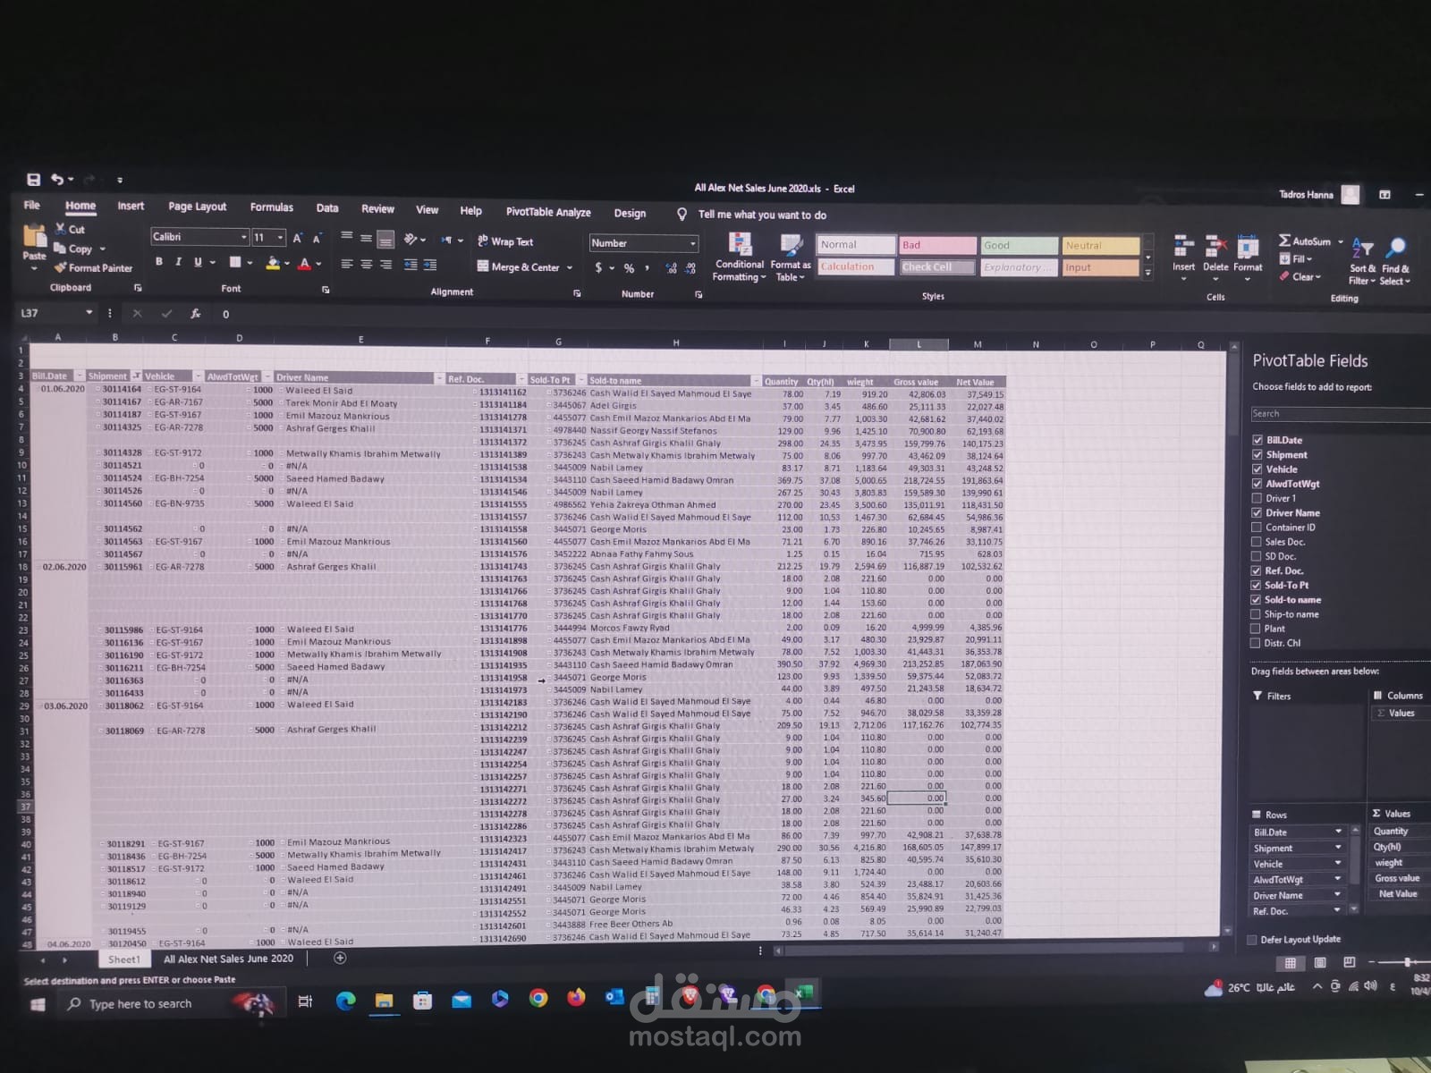The image size is (1431, 1073).
Task: Click the Paste clipboard icon
Action: tap(34, 236)
